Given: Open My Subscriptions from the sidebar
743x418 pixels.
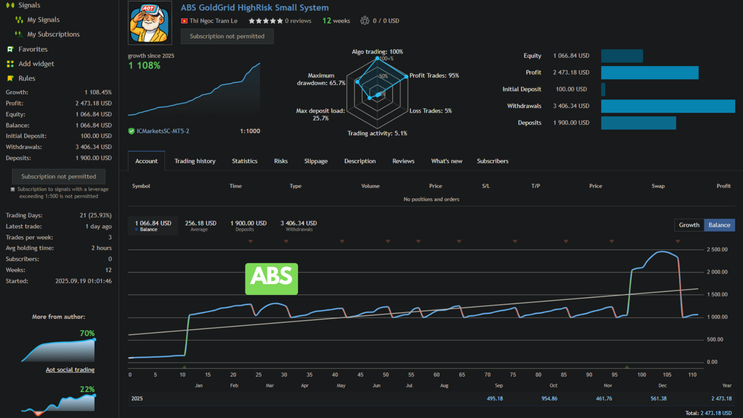Looking at the screenshot, I should click(19, 34).
